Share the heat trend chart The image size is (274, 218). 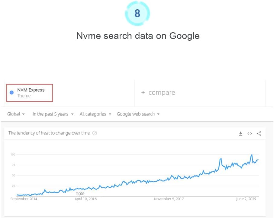[259, 134]
